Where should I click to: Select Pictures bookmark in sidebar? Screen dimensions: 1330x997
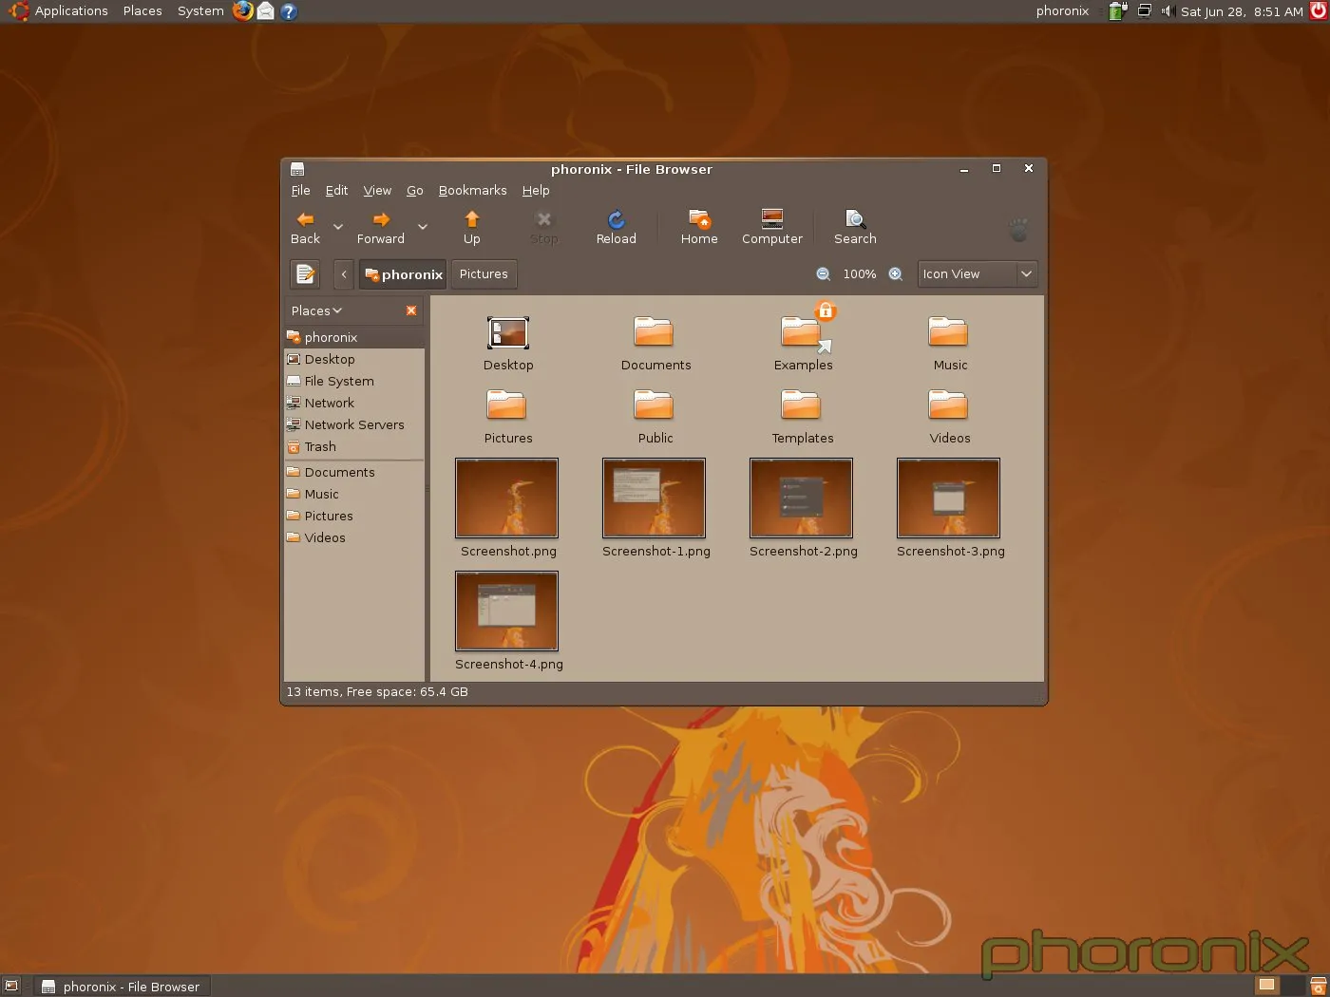point(353,516)
